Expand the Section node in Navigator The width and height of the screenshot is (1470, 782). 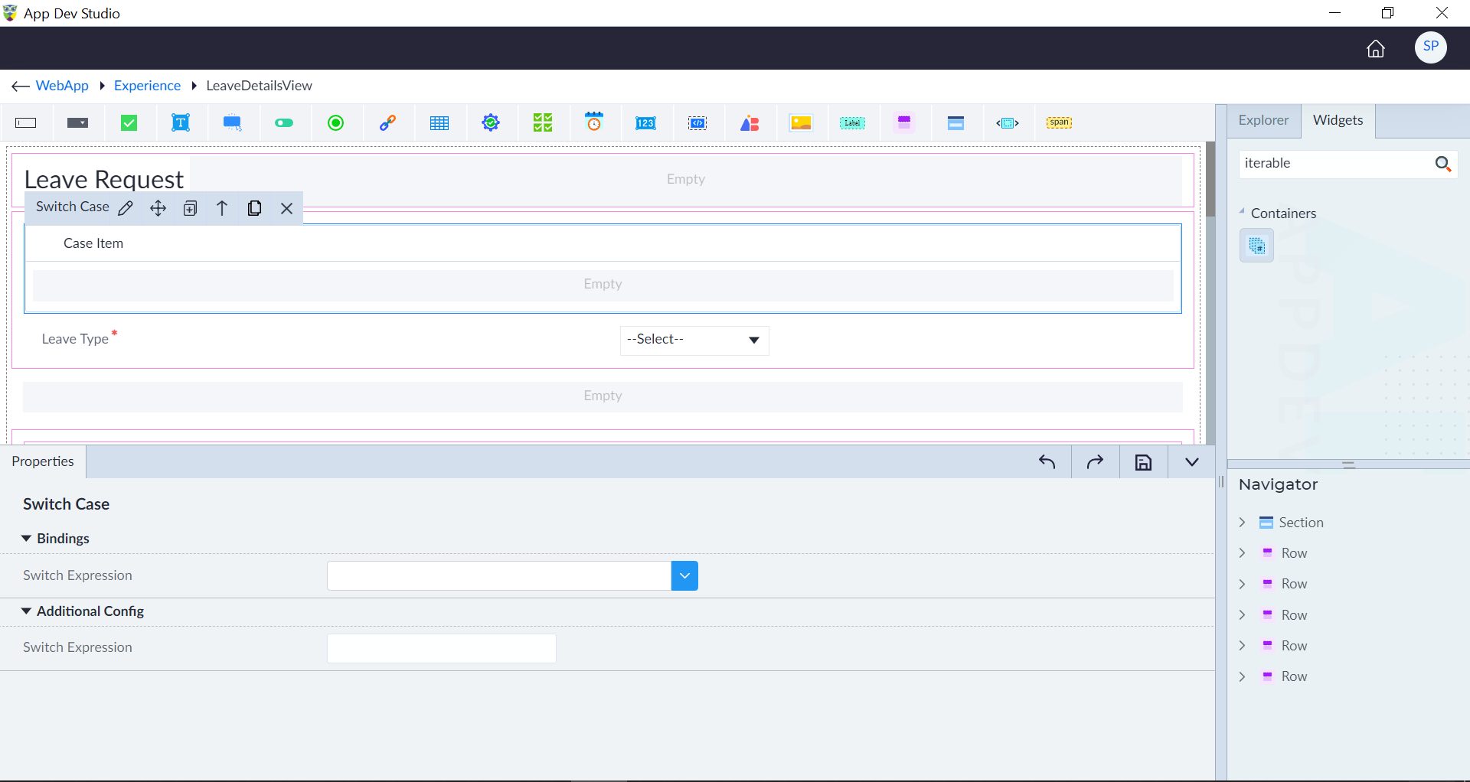[x=1242, y=523]
